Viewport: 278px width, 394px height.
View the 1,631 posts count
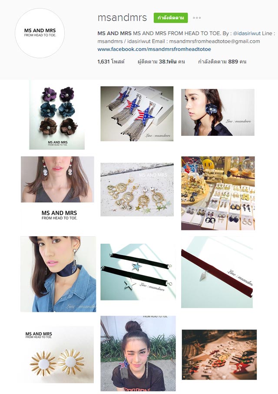[x=111, y=61]
